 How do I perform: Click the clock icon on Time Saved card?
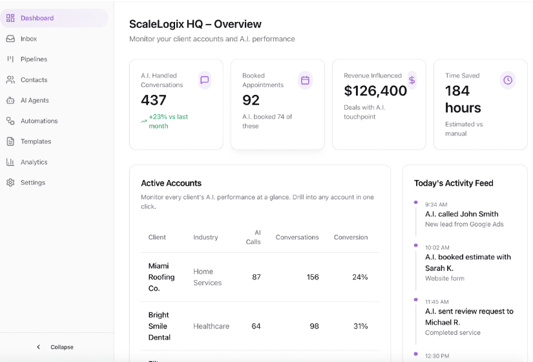pos(508,80)
